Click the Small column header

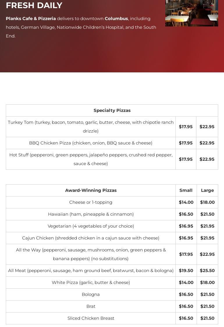(186, 190)
